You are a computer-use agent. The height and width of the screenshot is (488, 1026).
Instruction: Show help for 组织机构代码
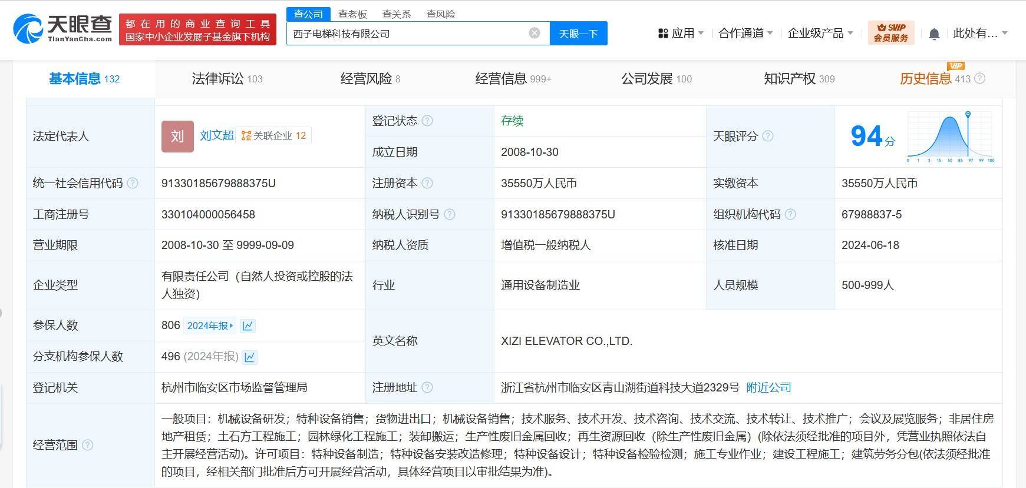coord(790,214)
